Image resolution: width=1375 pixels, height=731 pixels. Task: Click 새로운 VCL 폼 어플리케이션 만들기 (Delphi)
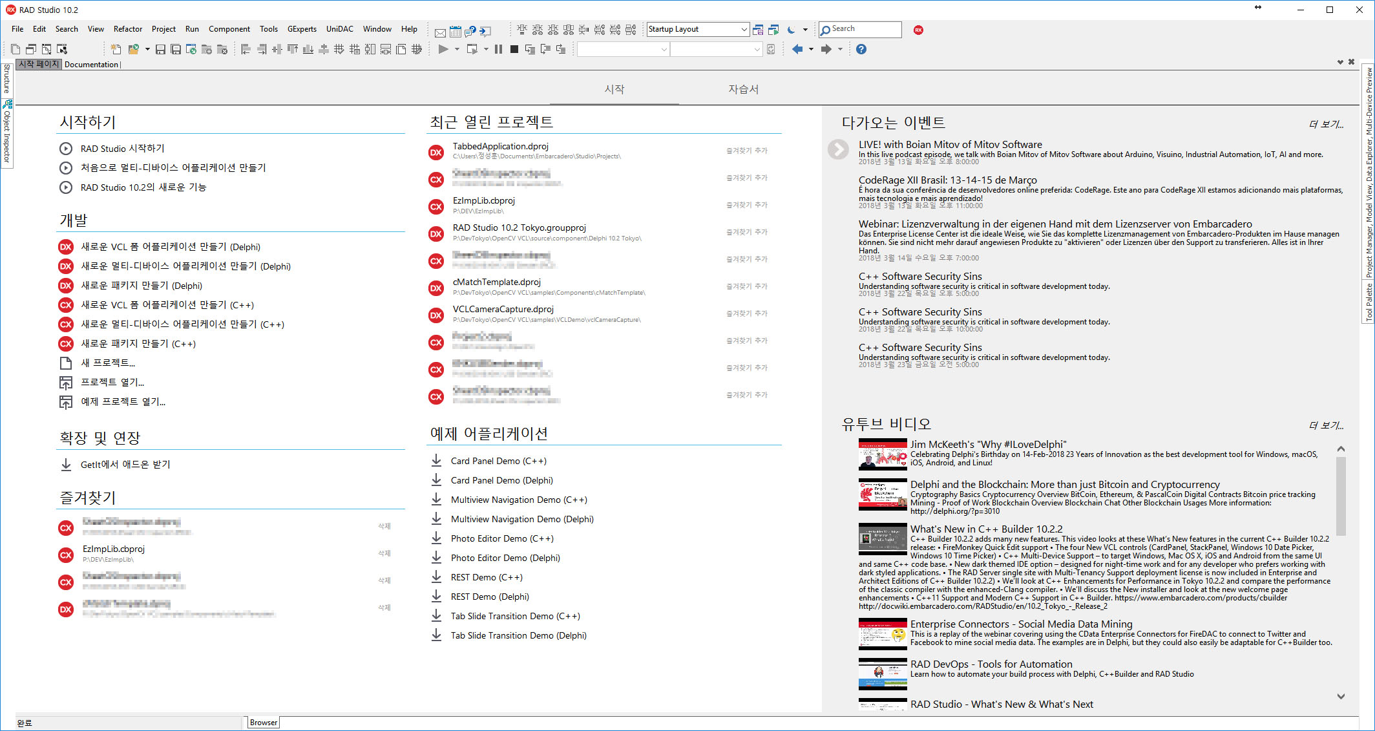(171, 247)
